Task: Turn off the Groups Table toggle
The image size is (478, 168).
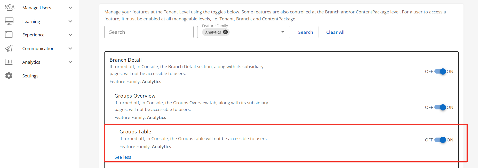Action: point(440,140)
